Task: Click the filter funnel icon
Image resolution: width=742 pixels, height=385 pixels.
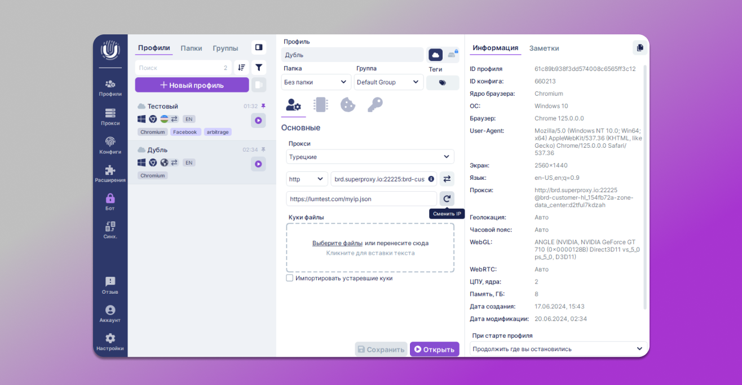Action: click(x=258, y=68)
